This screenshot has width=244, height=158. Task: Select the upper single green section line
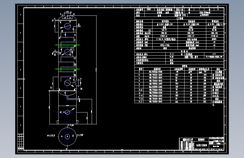click(68, 45)
